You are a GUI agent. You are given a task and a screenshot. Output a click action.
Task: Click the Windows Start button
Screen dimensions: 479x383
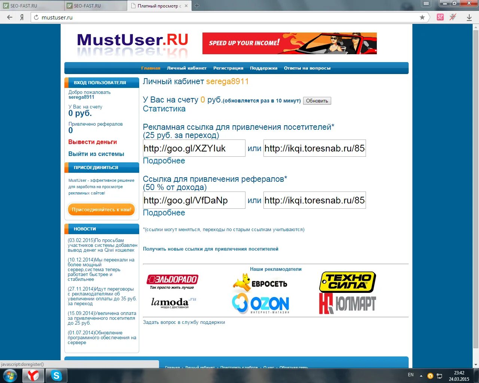point(10,375)
